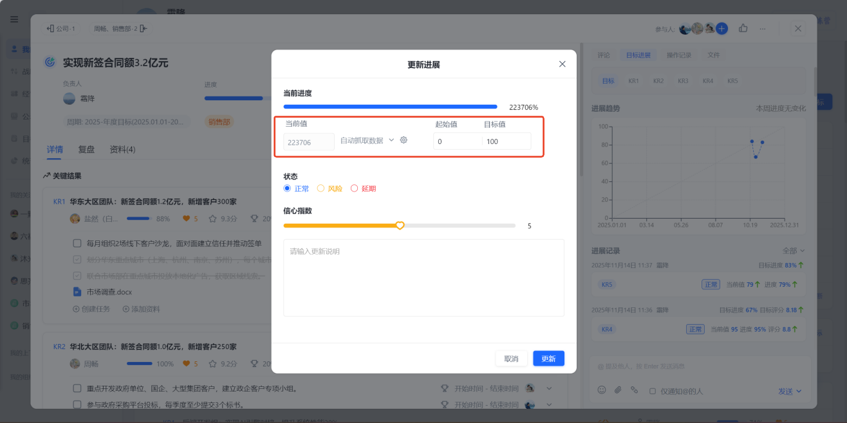Click the 当前进度 blue progress bar
The width and height of the screenshot is (847, 423).
pyautogui.click(x=390, y=107)
